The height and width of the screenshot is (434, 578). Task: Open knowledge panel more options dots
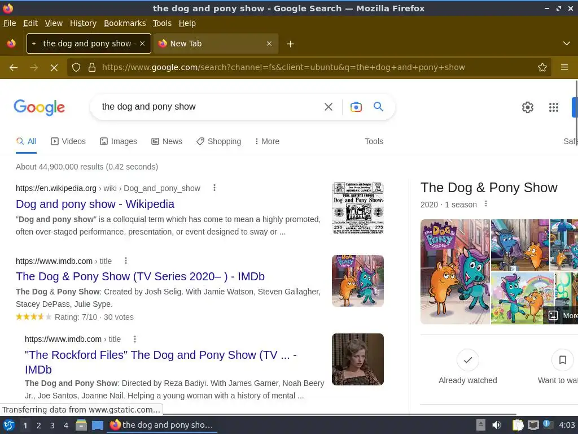coord(486,203)
